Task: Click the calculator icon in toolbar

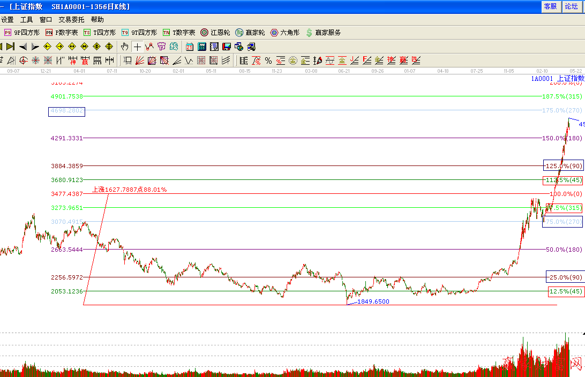Action: point(202,47)
